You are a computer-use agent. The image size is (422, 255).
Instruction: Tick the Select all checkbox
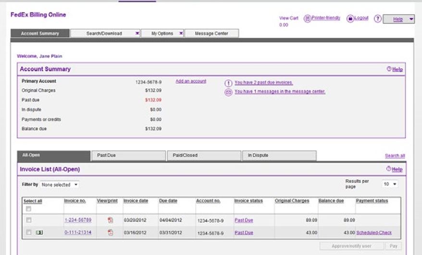coord(28,209)
